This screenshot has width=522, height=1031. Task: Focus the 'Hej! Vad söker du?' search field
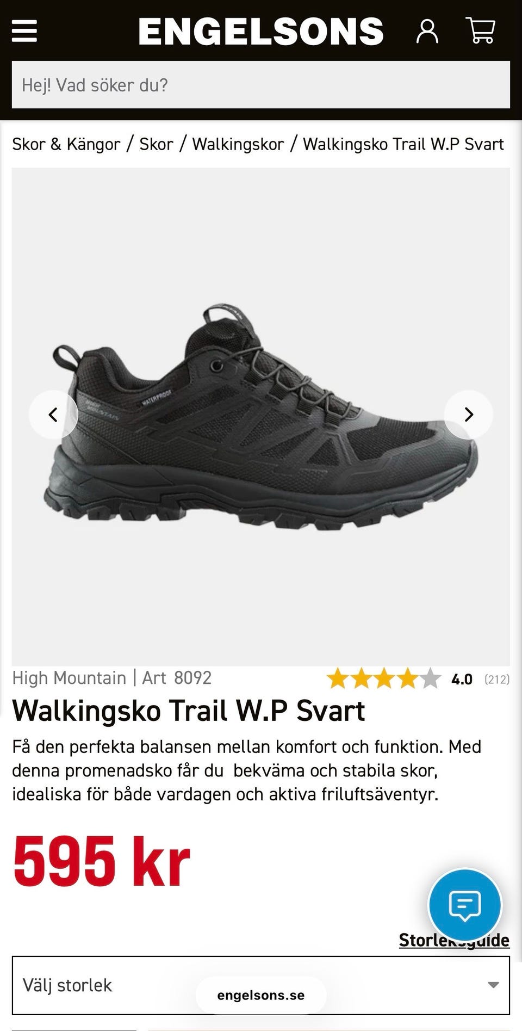tap(261, 85)
